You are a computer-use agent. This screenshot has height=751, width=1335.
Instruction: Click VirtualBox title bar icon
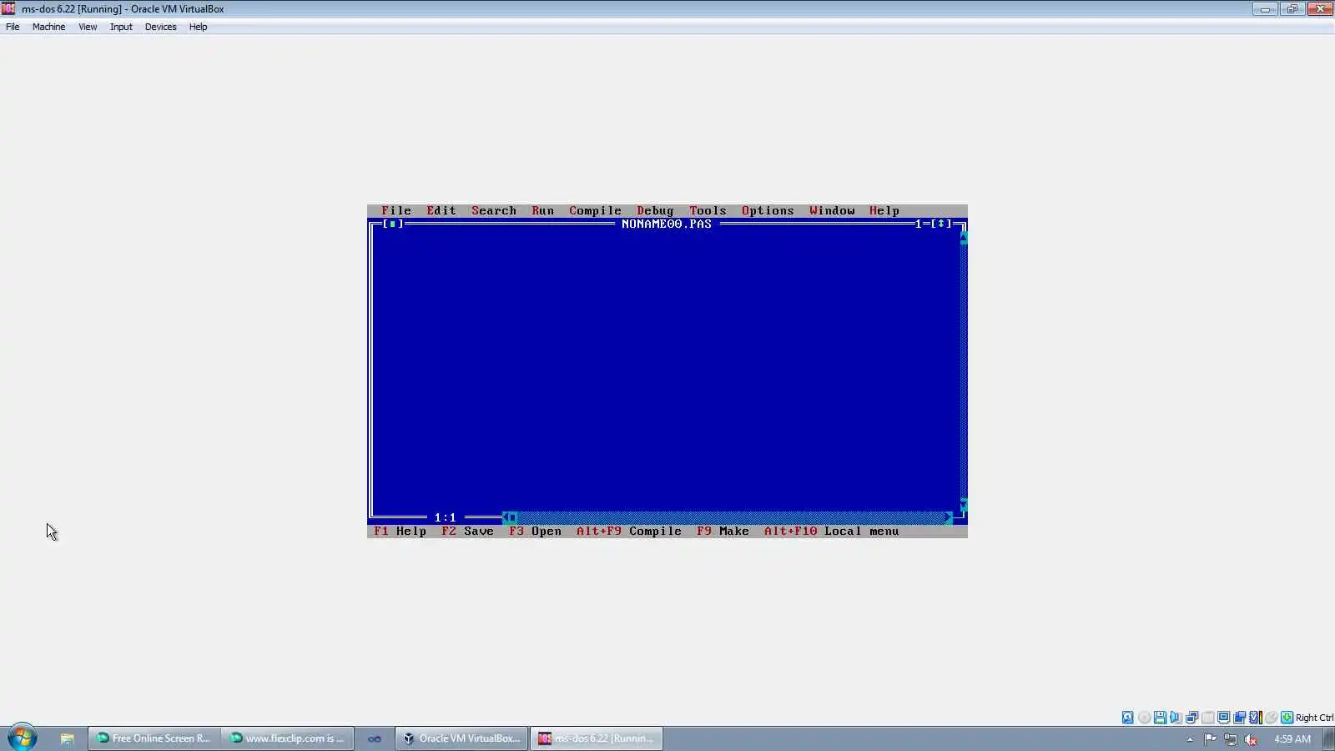coord(8,8)
